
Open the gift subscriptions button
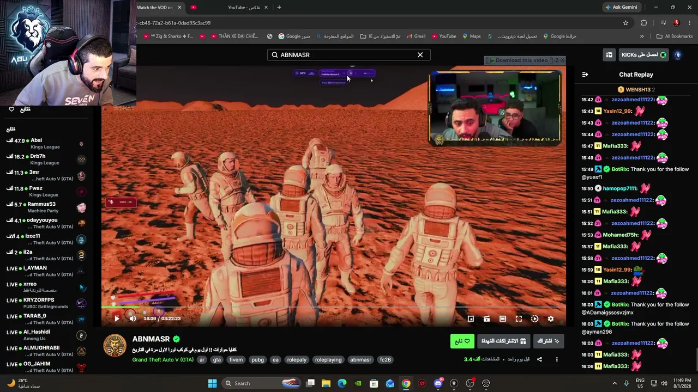503,341
